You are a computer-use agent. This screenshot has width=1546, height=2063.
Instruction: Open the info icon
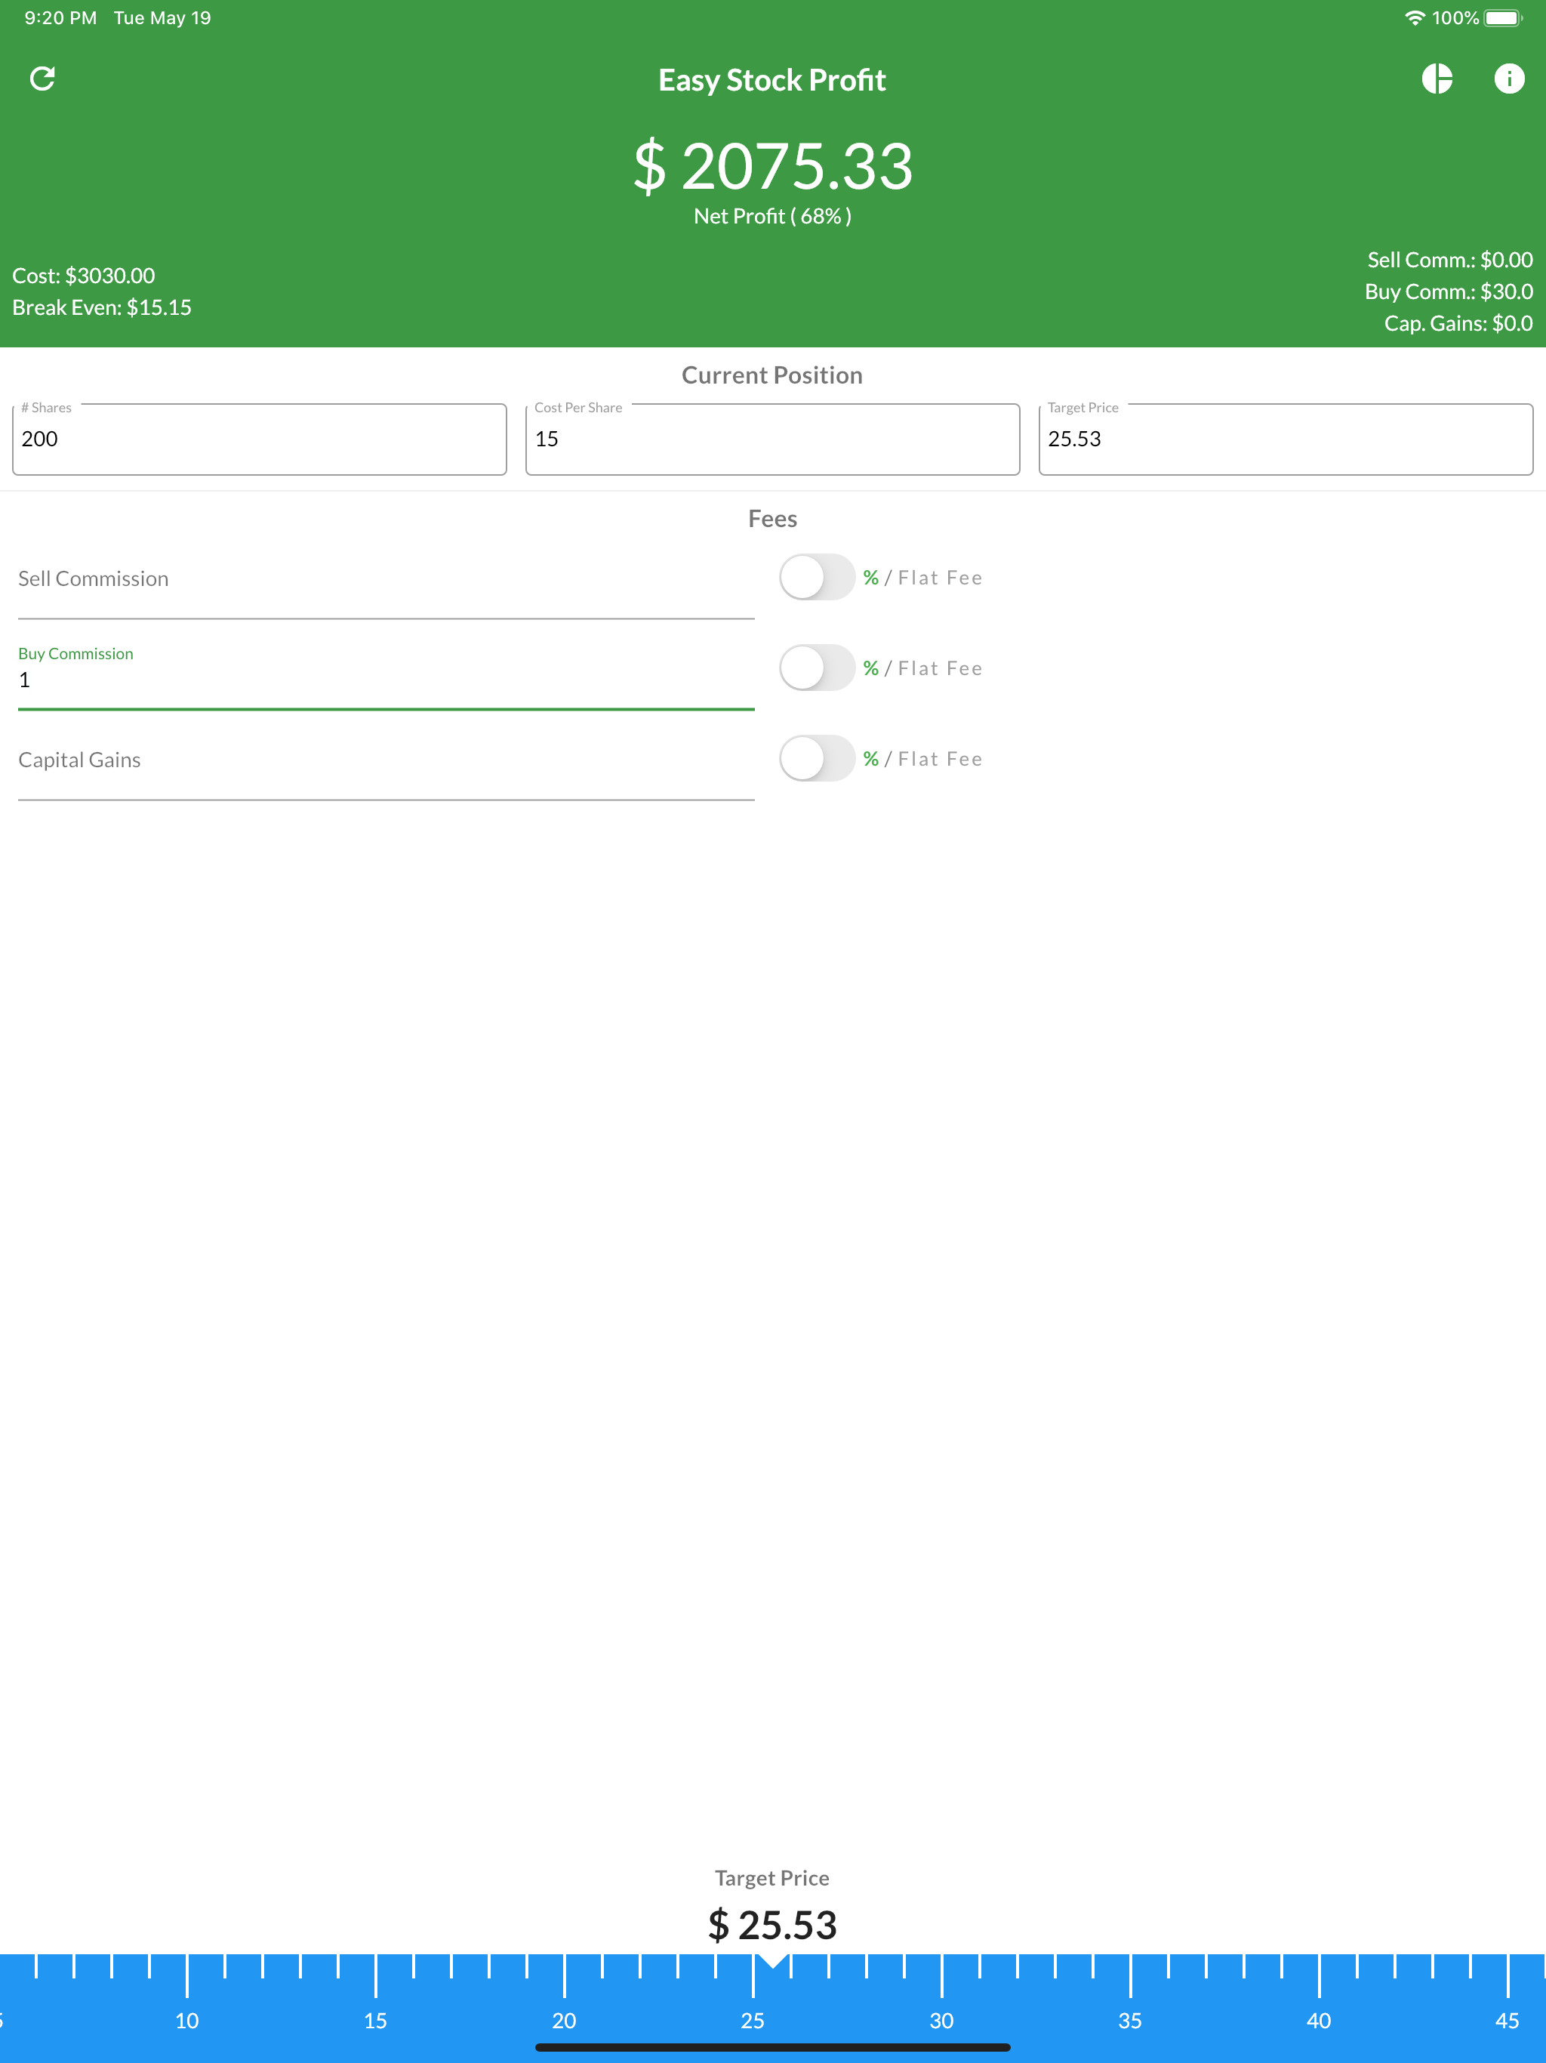pos(1509,79)
